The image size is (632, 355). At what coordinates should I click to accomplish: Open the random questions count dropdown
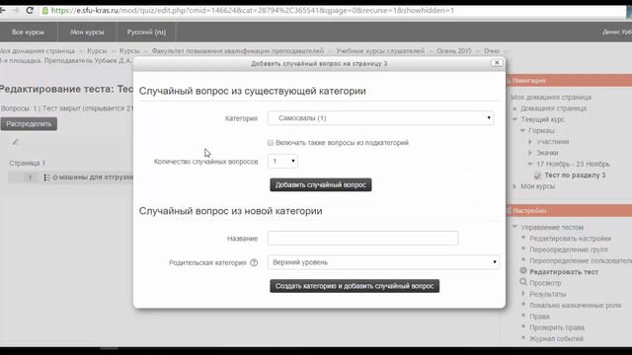282,161
